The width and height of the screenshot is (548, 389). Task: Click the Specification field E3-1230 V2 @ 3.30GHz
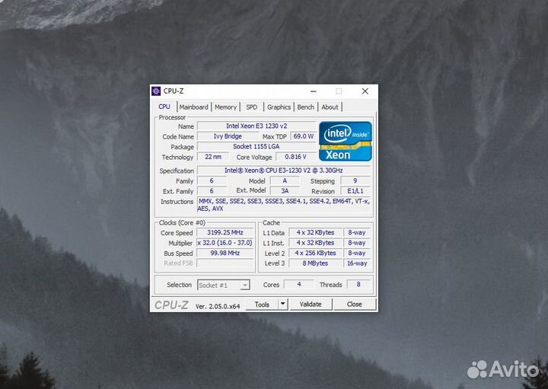(x=283, y=171)
